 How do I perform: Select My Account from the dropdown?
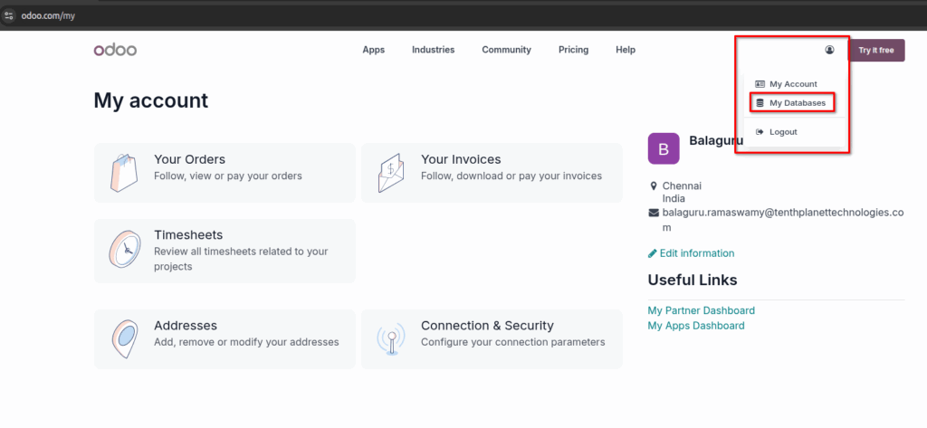(x=793, y=84)
